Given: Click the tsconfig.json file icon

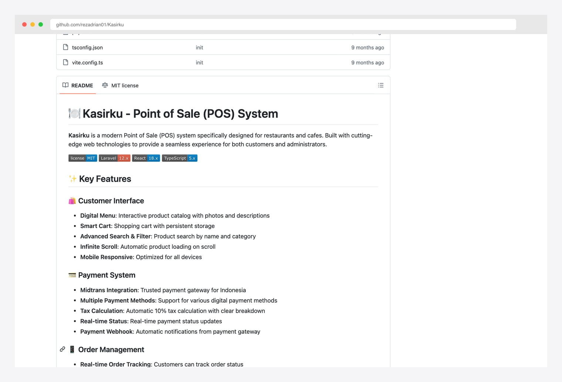Looking at the screenshot, I should pyautogui.click(x=65, y=47).
